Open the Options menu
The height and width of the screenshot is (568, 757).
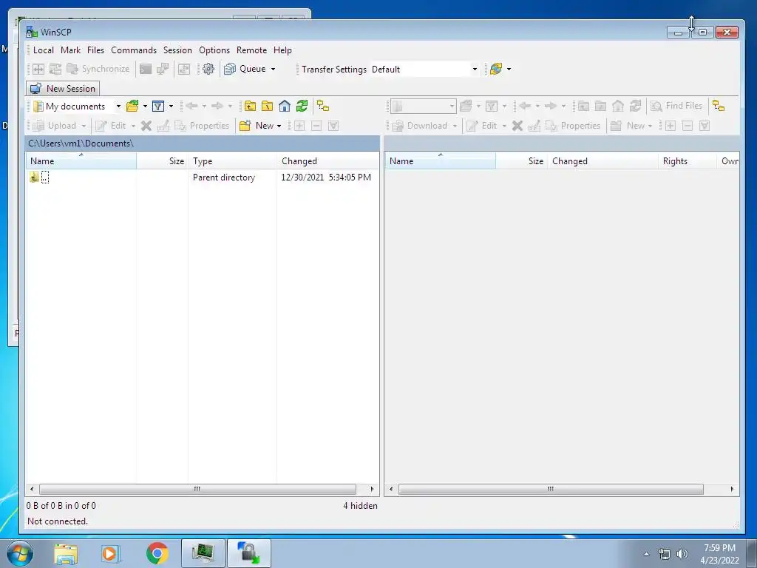pyautogui.click(x=214, y=50)
